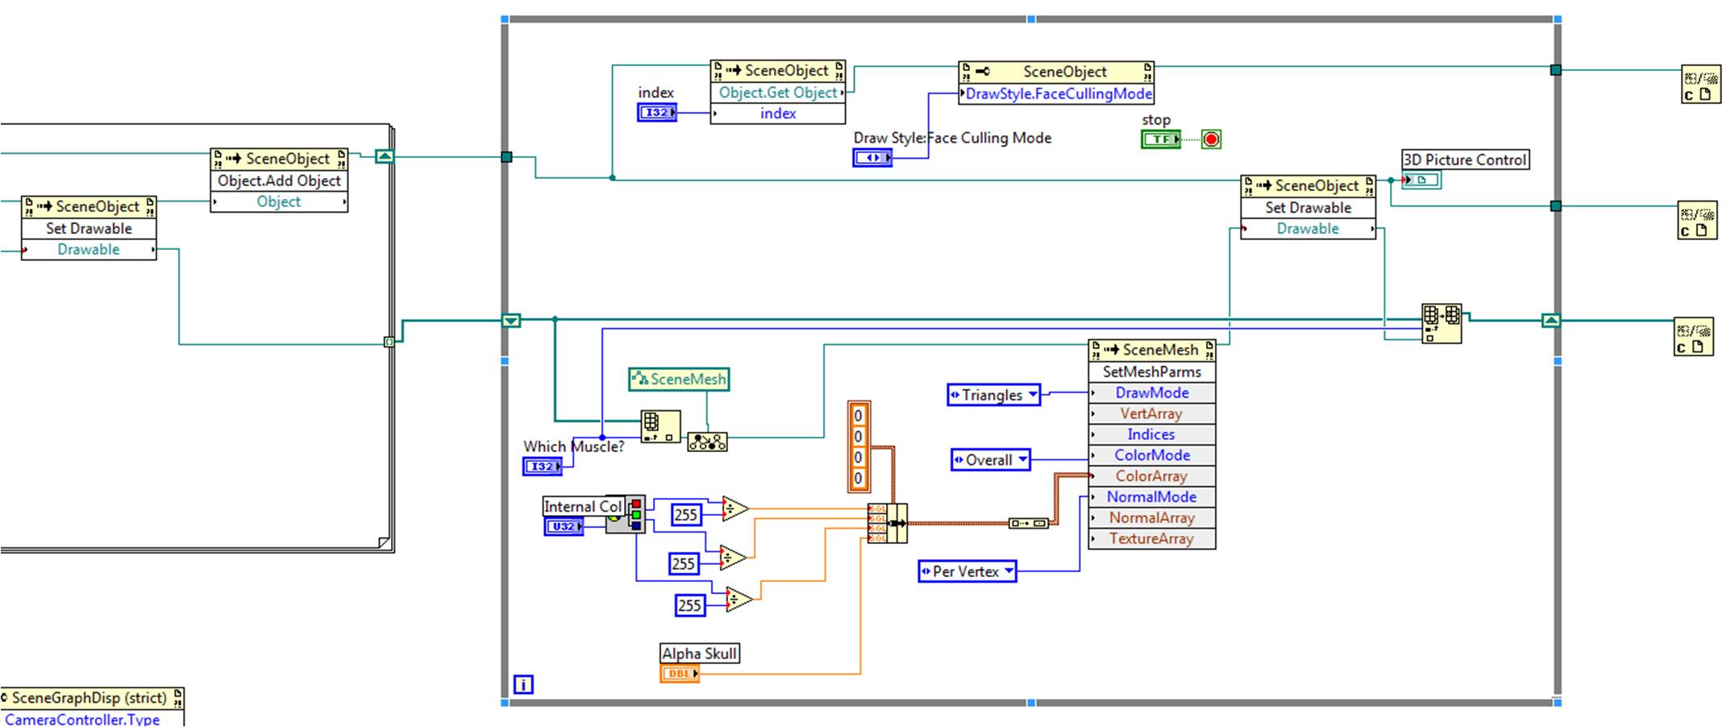The width and height of the screenshot is (1735, 727).
Task: Select the DrawMode input row
Action: (1152, 393)
